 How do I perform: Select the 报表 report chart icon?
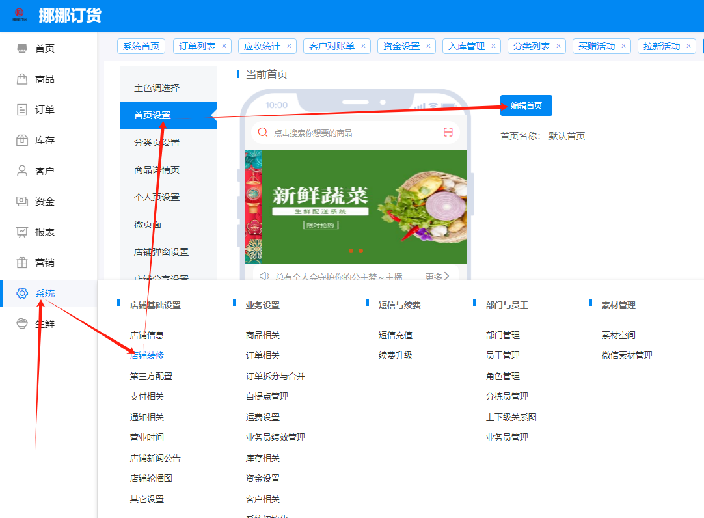22,232
